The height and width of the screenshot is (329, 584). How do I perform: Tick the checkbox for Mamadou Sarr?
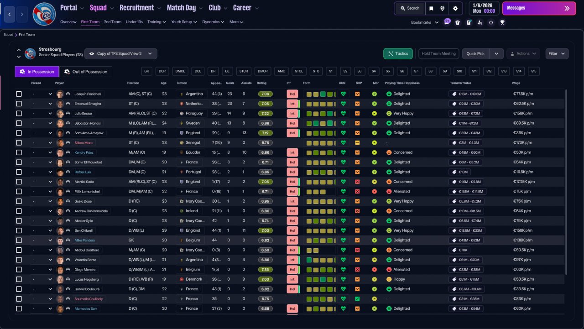pyautogui.click(x=19, y=308)
